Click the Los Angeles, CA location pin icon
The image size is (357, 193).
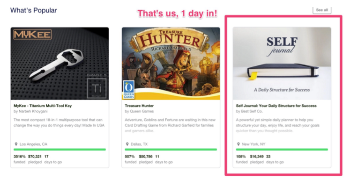click(x=15, y=144)
